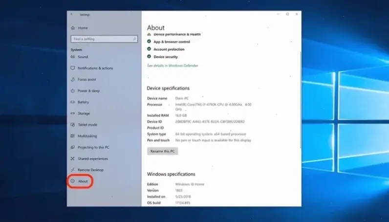Click the System type value text
This screenshot has width=389, height=222.
pyautogui.click(x=211, y=134)
